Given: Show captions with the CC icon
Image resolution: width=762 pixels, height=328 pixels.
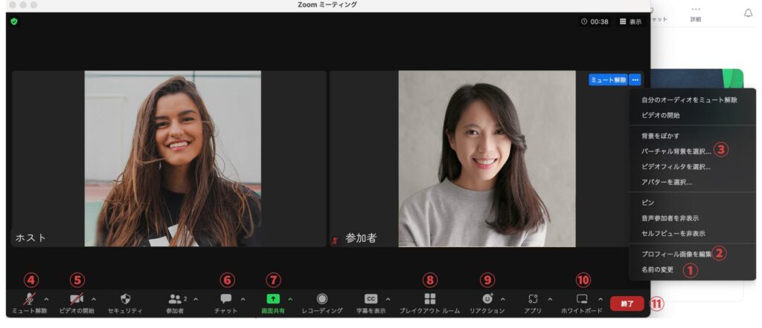Looking at the screenshot, I should click(371, 298).
